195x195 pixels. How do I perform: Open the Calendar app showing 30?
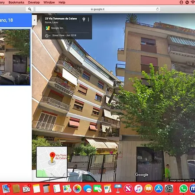(26, 188)
